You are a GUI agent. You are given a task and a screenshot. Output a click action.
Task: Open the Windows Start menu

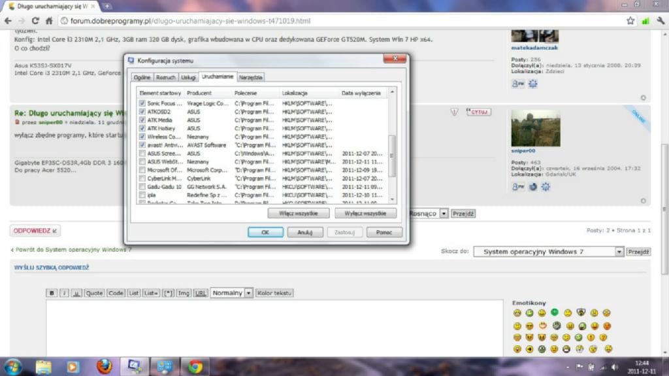[12, 367]
